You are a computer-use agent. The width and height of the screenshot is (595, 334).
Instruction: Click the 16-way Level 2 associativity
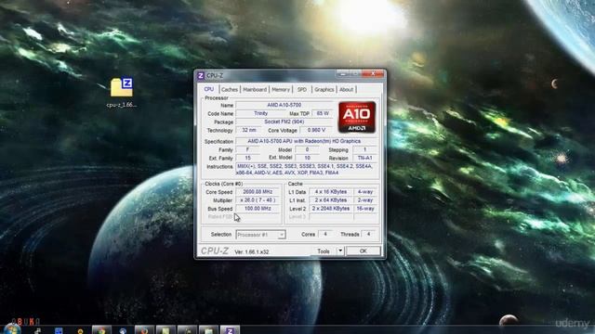[365, 209]
